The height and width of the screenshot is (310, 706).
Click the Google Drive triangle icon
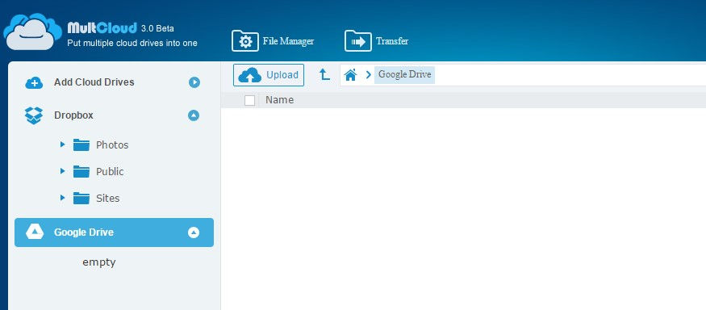[35, 232]
